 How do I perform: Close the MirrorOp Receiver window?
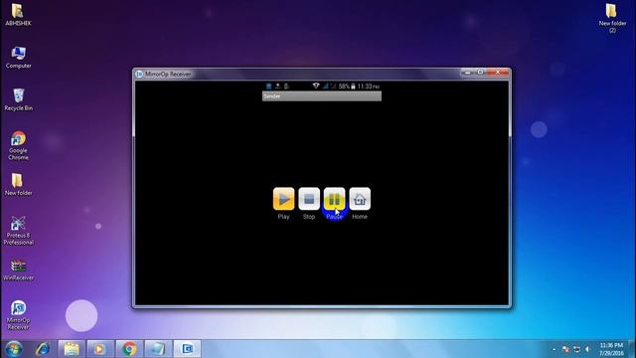(x=498, y=73)
